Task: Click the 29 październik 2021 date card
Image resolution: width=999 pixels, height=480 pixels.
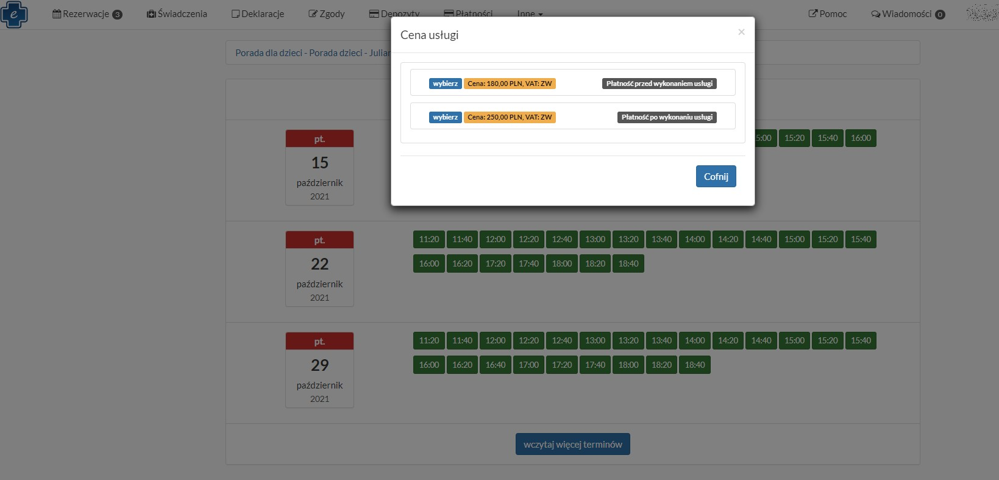Action: 319,370
